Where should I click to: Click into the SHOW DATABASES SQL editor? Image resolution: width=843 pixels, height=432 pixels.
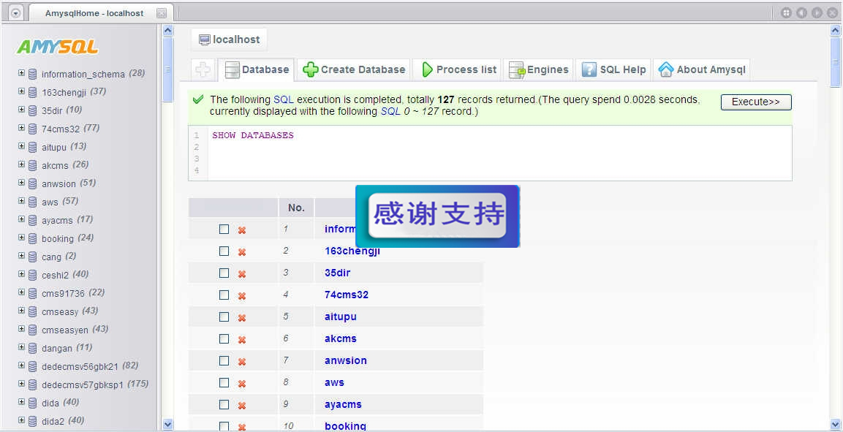coord(490,153)
